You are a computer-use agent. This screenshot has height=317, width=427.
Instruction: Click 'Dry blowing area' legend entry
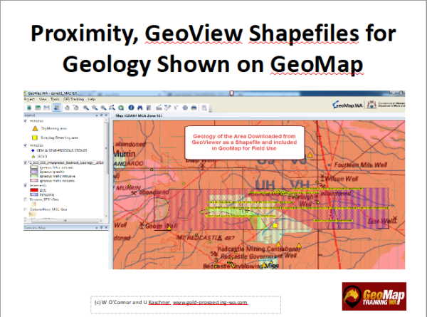(x=54, y=128)
